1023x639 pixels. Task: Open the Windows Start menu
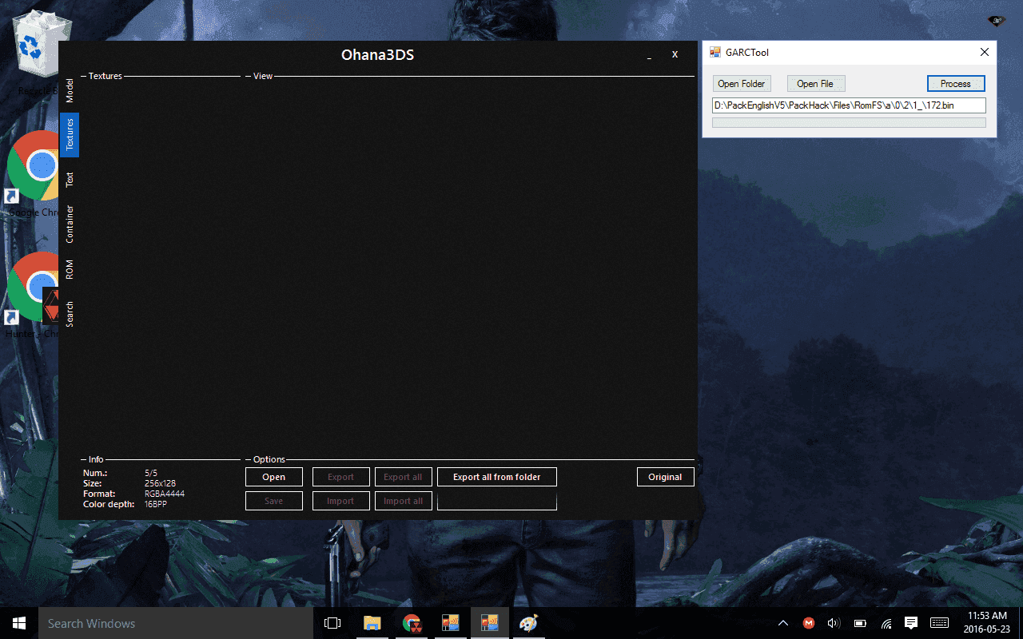point(19,623)
